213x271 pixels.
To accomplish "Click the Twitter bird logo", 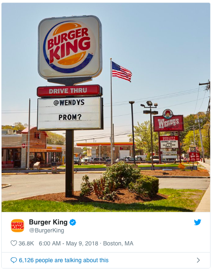I will coord(198,222).
